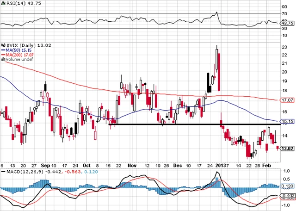Click the 23 level on price axis
Image resolution: width=296 pixels, height=211 pixels.
tap(284, 47)
